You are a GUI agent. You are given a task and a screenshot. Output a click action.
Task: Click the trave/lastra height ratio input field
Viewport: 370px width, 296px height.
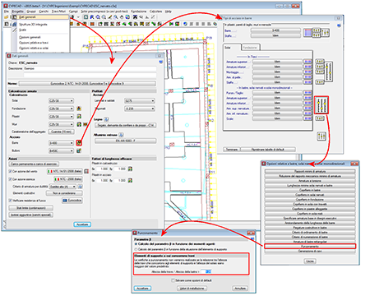coord(206,271)
